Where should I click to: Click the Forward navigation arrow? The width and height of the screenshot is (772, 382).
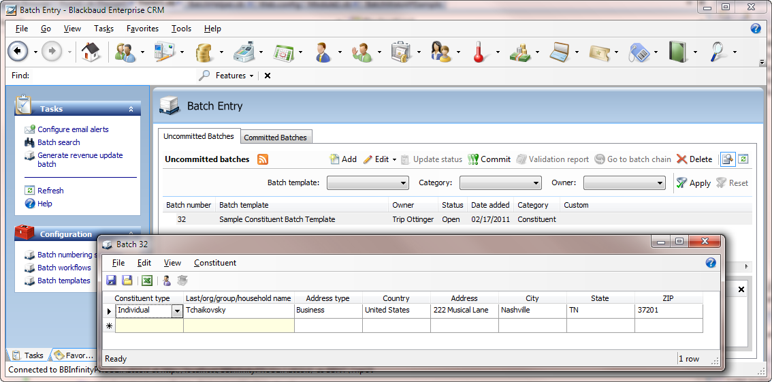pos(52,51)
